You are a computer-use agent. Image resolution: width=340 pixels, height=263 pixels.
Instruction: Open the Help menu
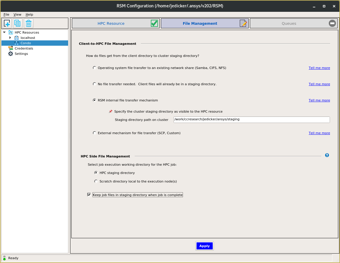29,14
